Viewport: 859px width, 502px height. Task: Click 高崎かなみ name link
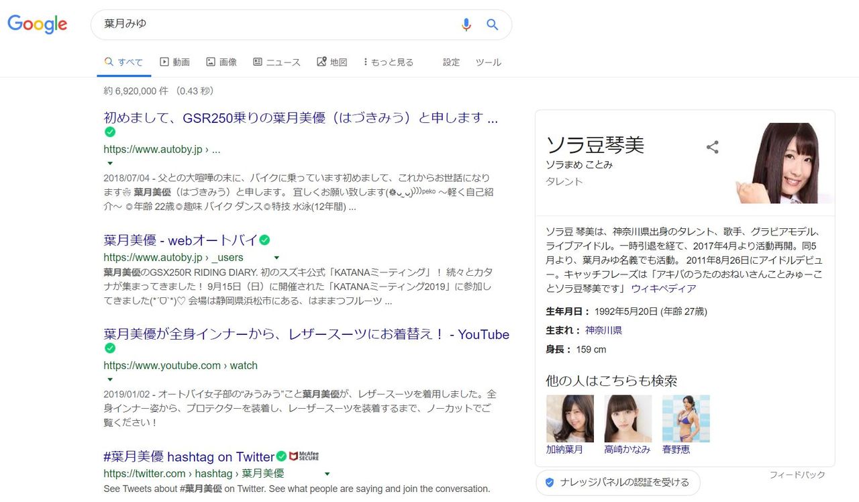pyautogui.click(x=627, y=450)
